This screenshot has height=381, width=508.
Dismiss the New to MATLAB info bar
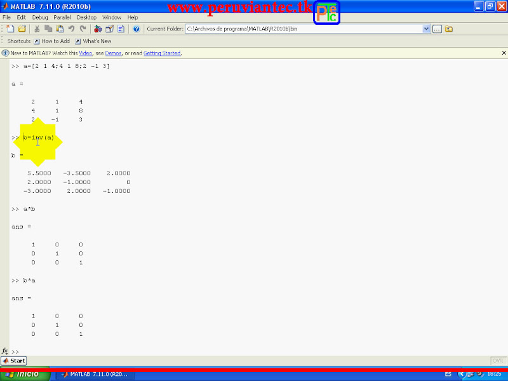point(504,53)
